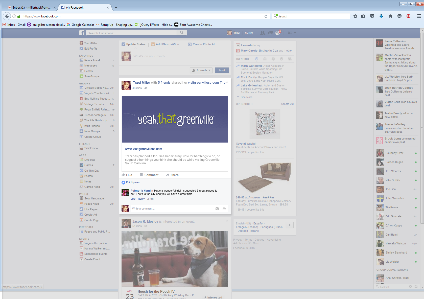
Task: Open Home link in header
Action: pyautogui.click(x=249, y=33)
